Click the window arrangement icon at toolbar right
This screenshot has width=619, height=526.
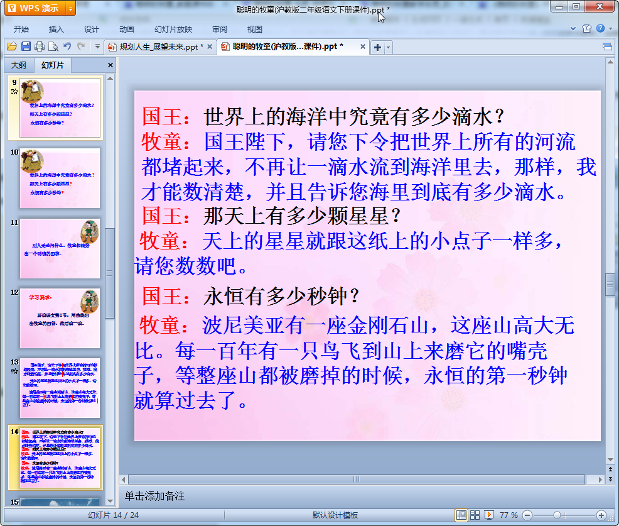click(607, 47)
